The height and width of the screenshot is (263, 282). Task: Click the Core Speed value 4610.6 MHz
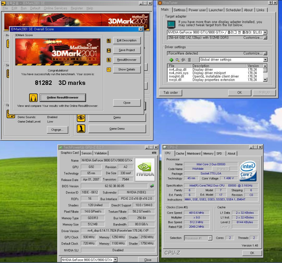click(196, 213)
